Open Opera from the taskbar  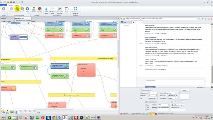43,118
